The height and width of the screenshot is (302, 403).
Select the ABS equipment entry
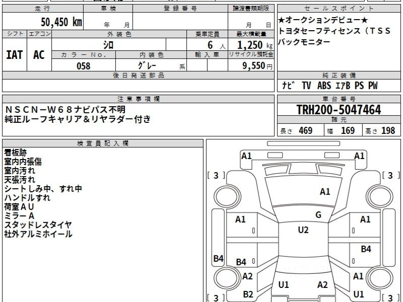coord(324,86)
